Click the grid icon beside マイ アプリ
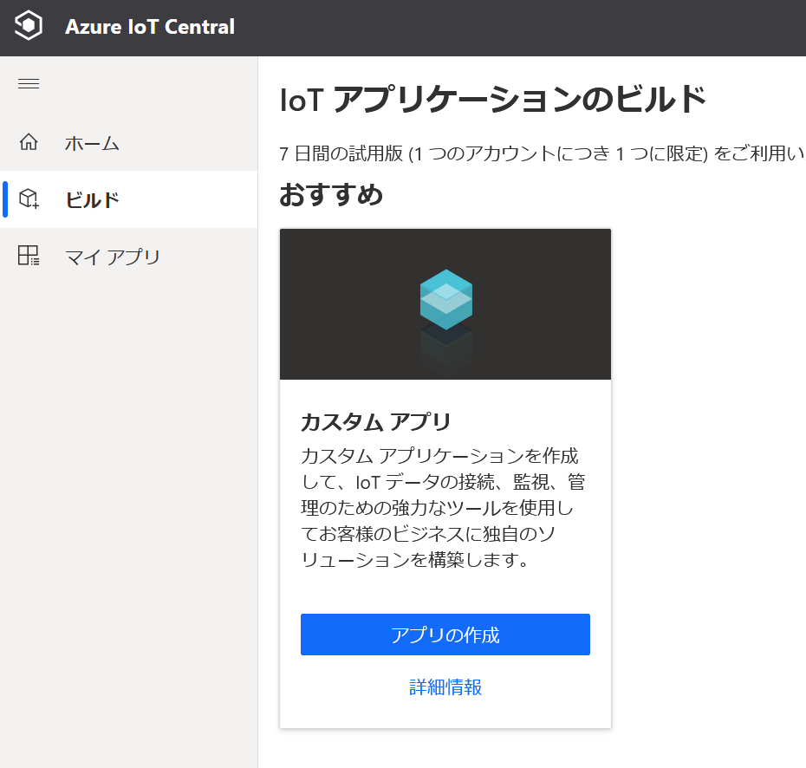This screenshot has width=806, height=768. point(29,255)
